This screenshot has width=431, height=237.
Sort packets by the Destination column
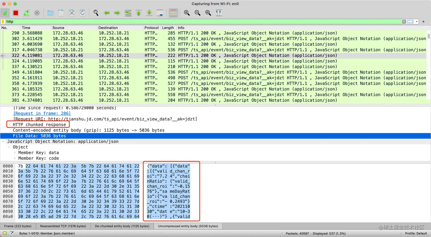pyautogui.click(x=120, y=28)
